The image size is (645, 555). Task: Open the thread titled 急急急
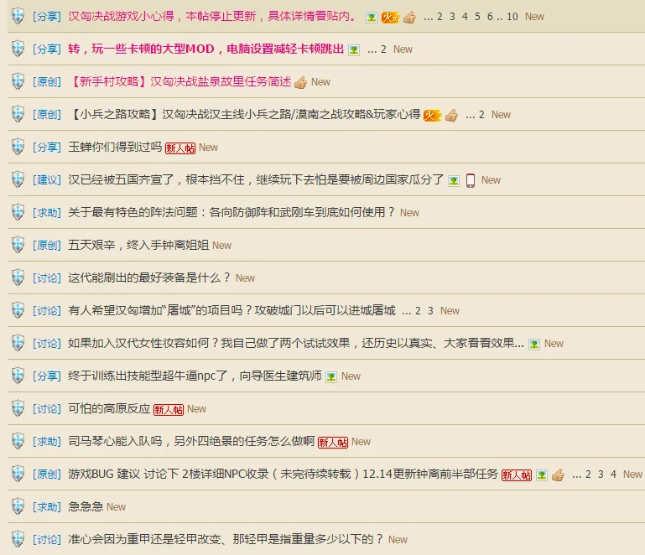(86, 506)
